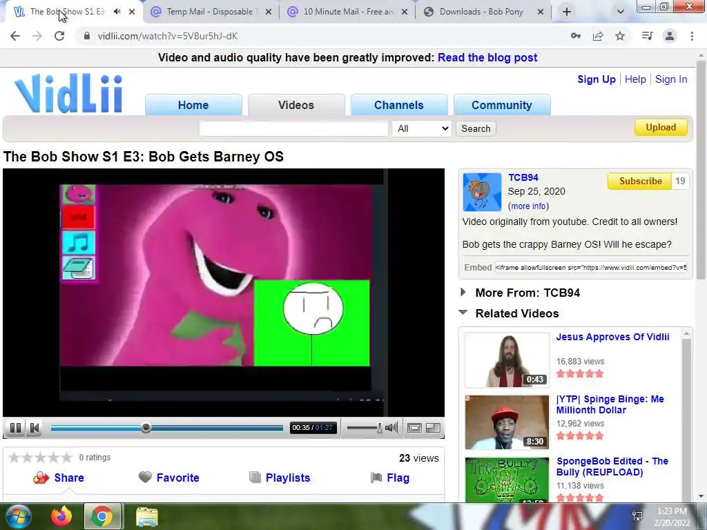Open the Spinge Binge video thumbnail
707x530 pixels.
point(507,422)
